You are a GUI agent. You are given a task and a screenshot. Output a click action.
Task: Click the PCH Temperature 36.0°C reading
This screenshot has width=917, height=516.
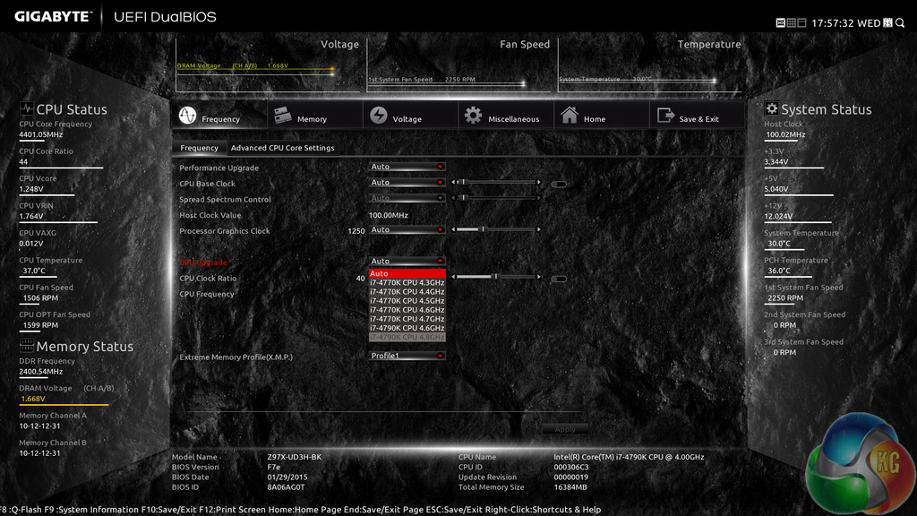(x=779, y=271)
